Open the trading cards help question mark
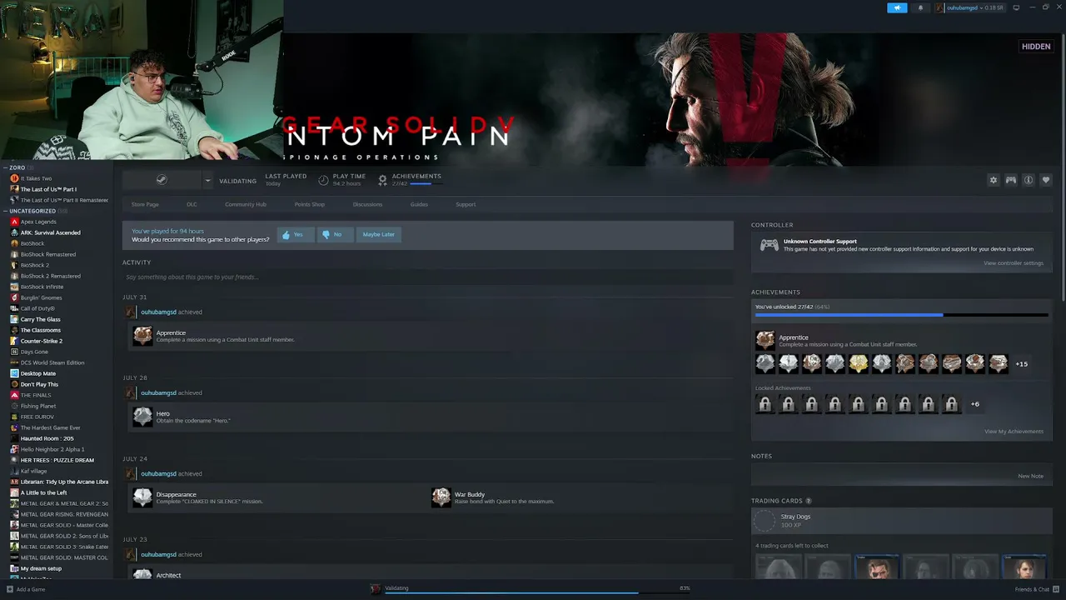This screenshot has width=1066, height=600. pyautogui.click(x=809, y=501)
